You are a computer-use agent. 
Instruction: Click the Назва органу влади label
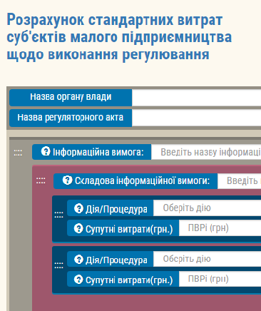coord(71,97)
